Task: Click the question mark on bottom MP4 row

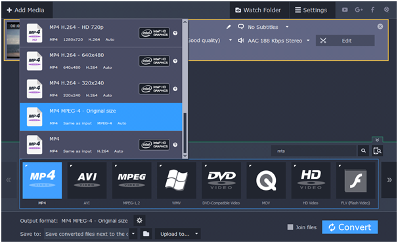Action: point(175,145)
